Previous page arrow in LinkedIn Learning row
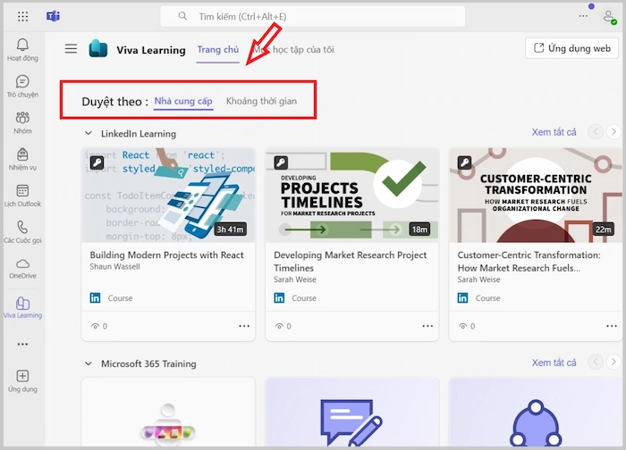Image resolution: width=626 pixels, height=450 pixels. (596, 131)
